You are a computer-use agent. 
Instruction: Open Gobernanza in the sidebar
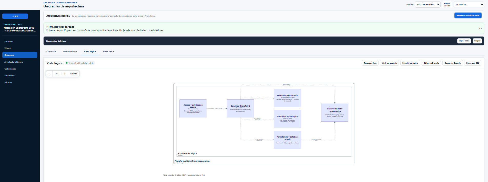(x=20, y=69)
